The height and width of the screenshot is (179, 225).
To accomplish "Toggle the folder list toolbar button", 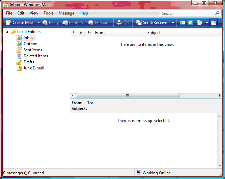I will click(213, 23).
